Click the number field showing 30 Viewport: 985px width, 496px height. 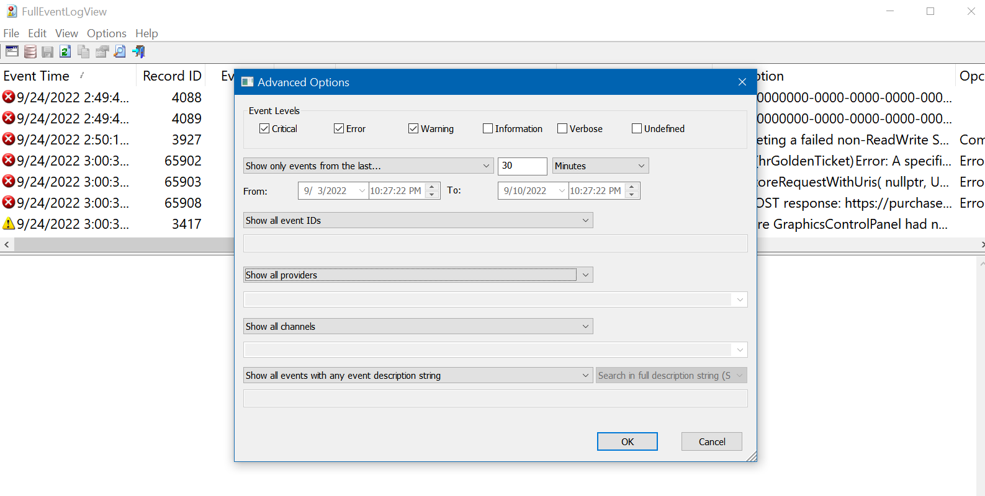[x=522, y=166]
